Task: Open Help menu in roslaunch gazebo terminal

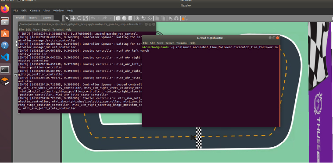Action: click(68, 29)
